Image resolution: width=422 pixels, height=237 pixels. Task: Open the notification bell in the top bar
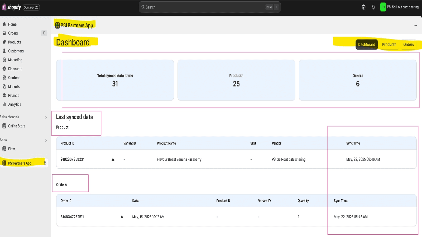pyautogui.click(x=373, y=7)
